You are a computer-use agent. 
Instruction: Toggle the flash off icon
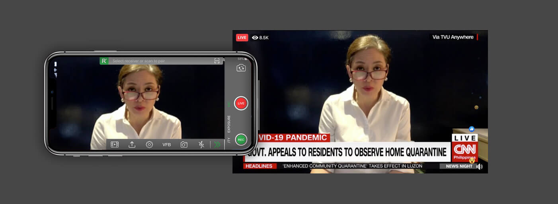(x=201, y=144)
